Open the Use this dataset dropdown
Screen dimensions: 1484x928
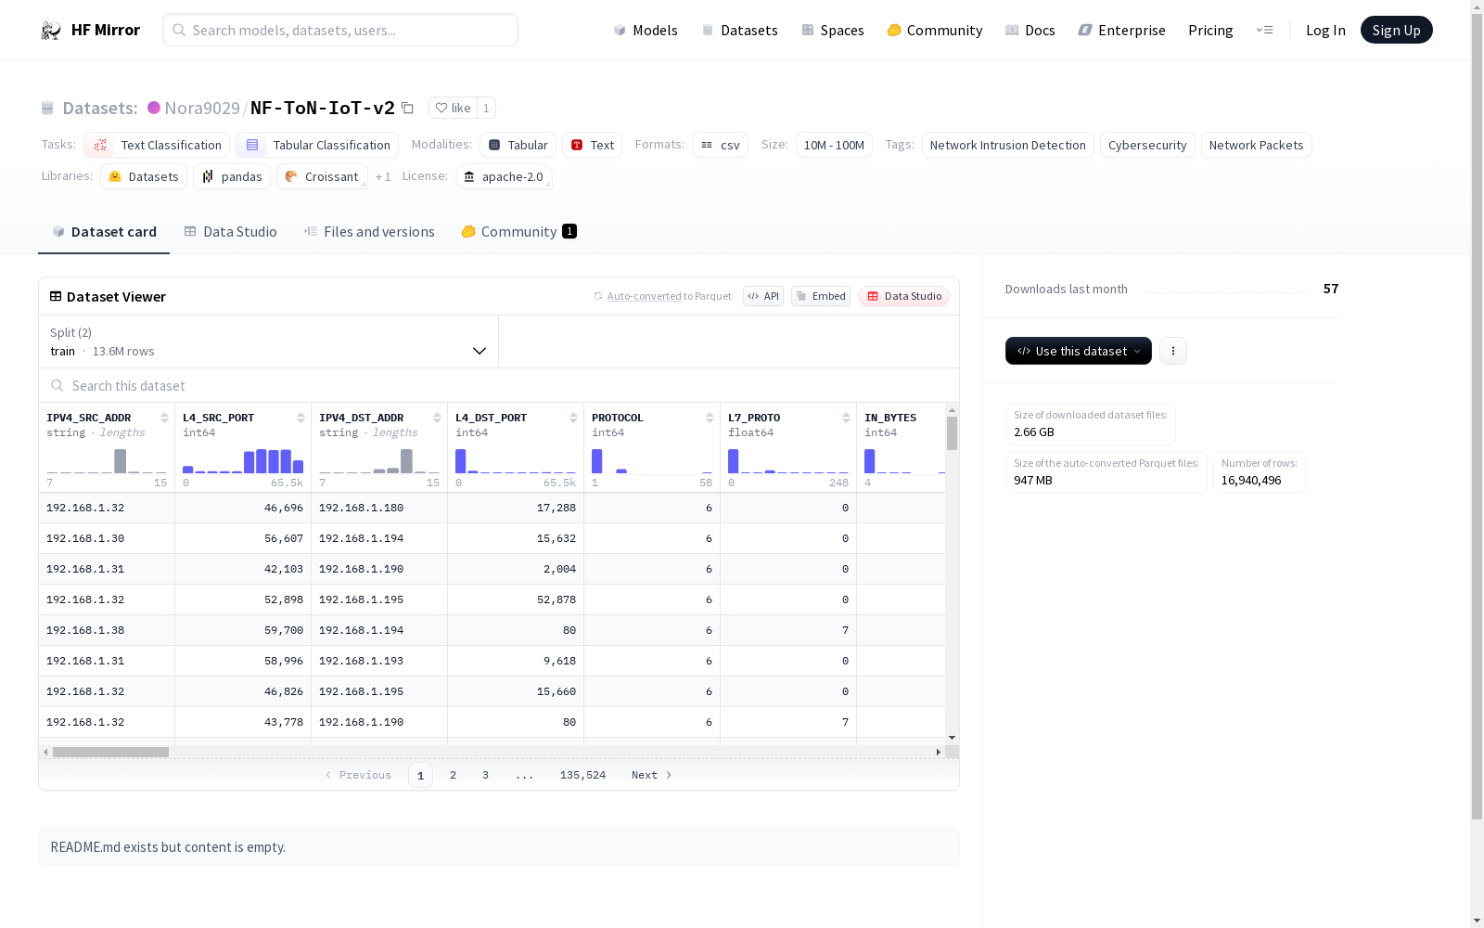click(x=1079, y=351)
